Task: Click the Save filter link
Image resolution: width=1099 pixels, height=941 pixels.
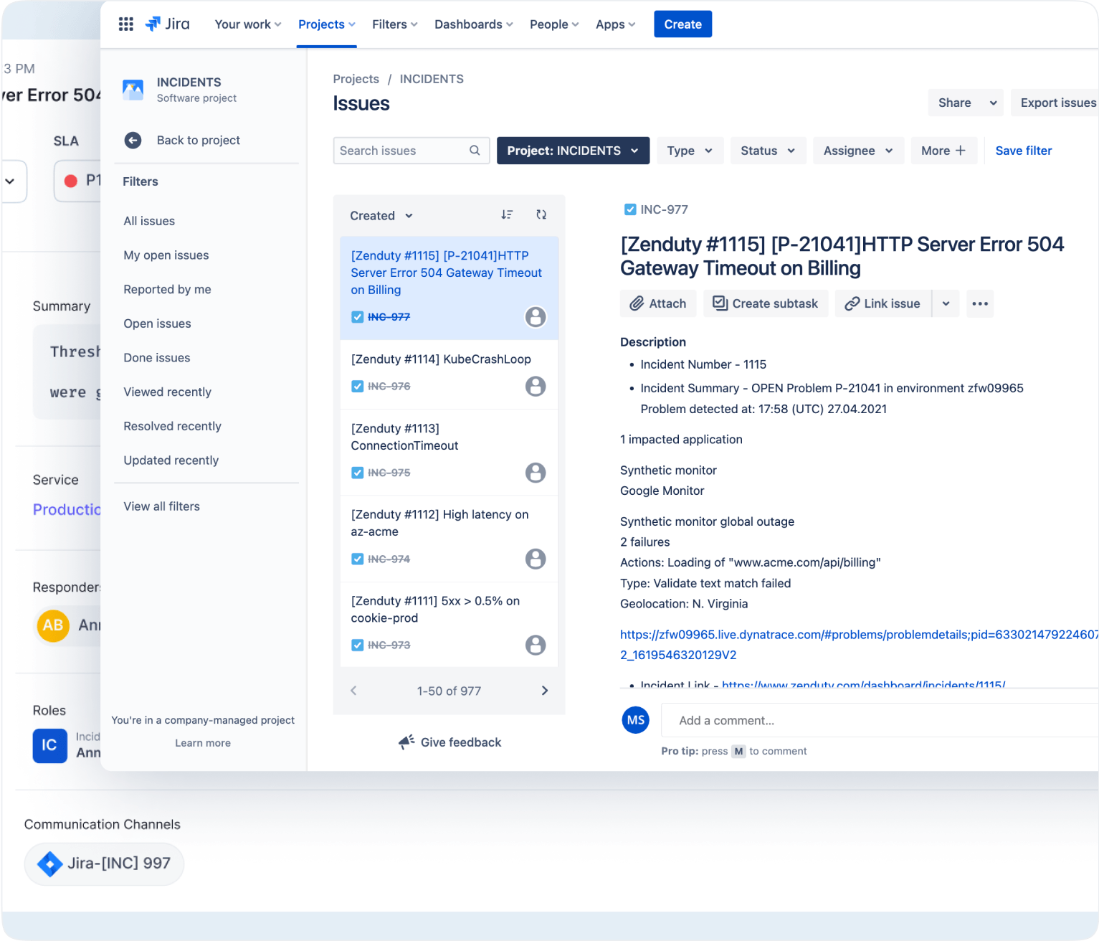Action: click(x=1023, y=151)
